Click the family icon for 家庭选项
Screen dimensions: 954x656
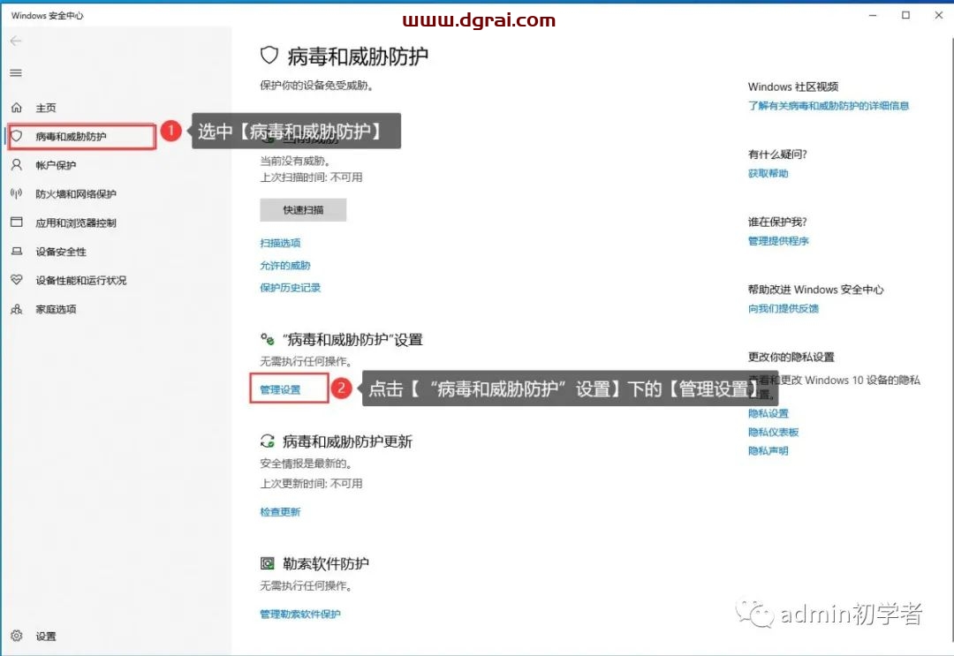pos(17,309)
